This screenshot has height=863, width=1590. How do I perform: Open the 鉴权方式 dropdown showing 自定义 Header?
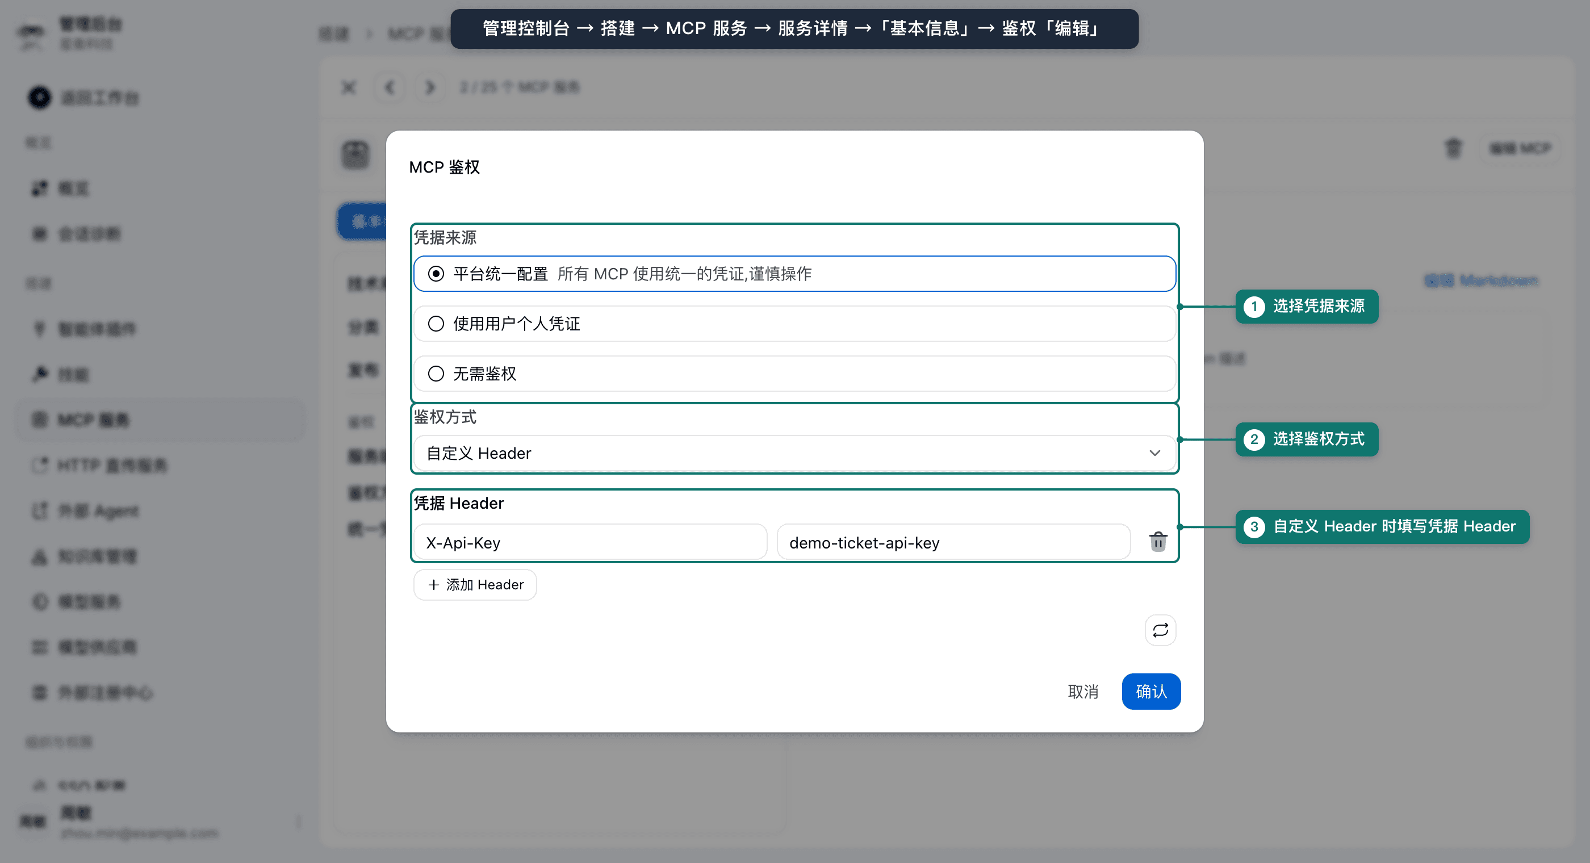tap(794, 453)
